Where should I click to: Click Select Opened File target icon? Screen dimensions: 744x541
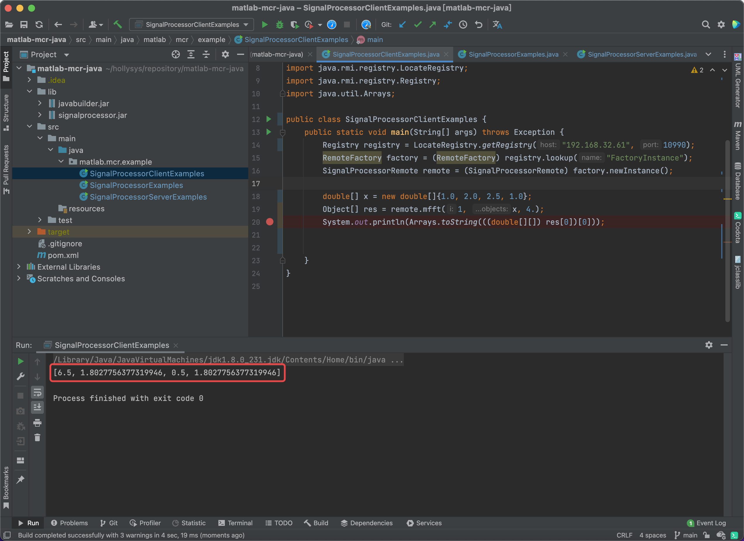click(x=175, y=55)
